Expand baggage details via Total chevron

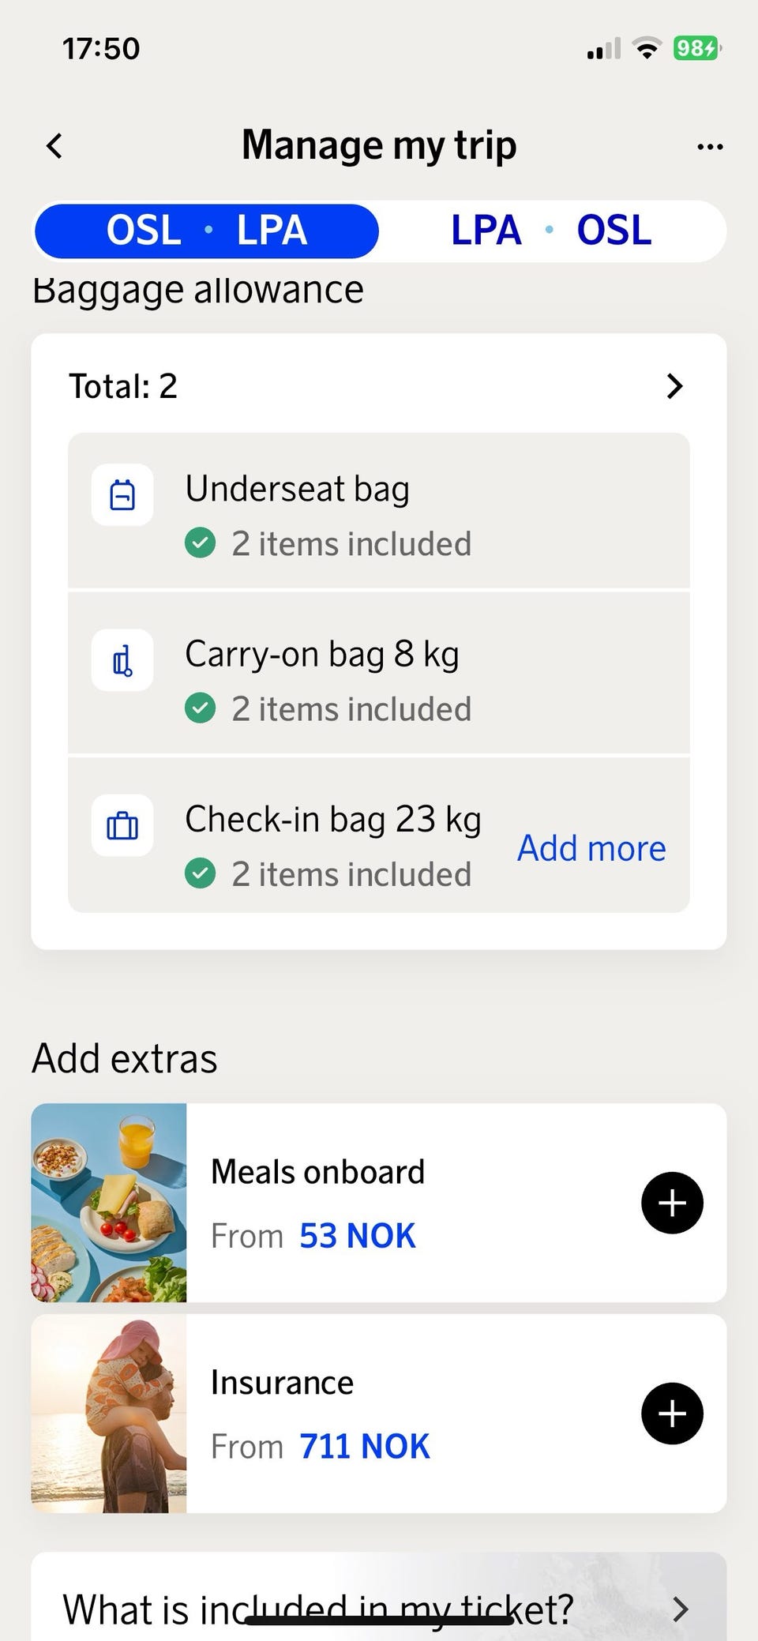tap(674, 386)
